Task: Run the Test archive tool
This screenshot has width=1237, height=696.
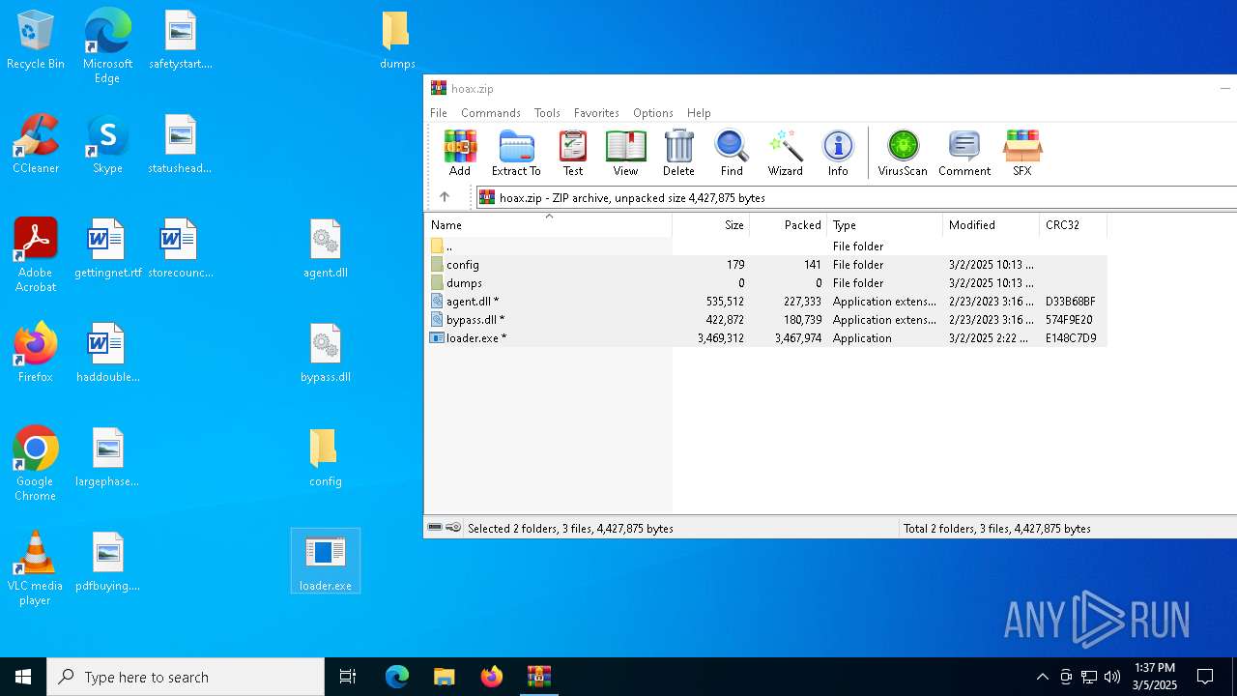Action: click(x=573, y=153)
